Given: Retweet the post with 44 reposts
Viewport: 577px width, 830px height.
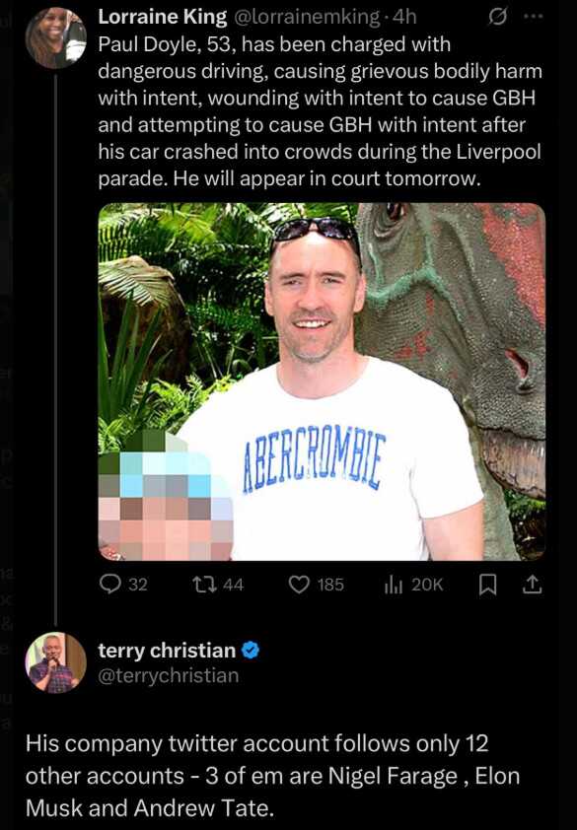Looking at the screenshot, I should (x=217, y=585).
